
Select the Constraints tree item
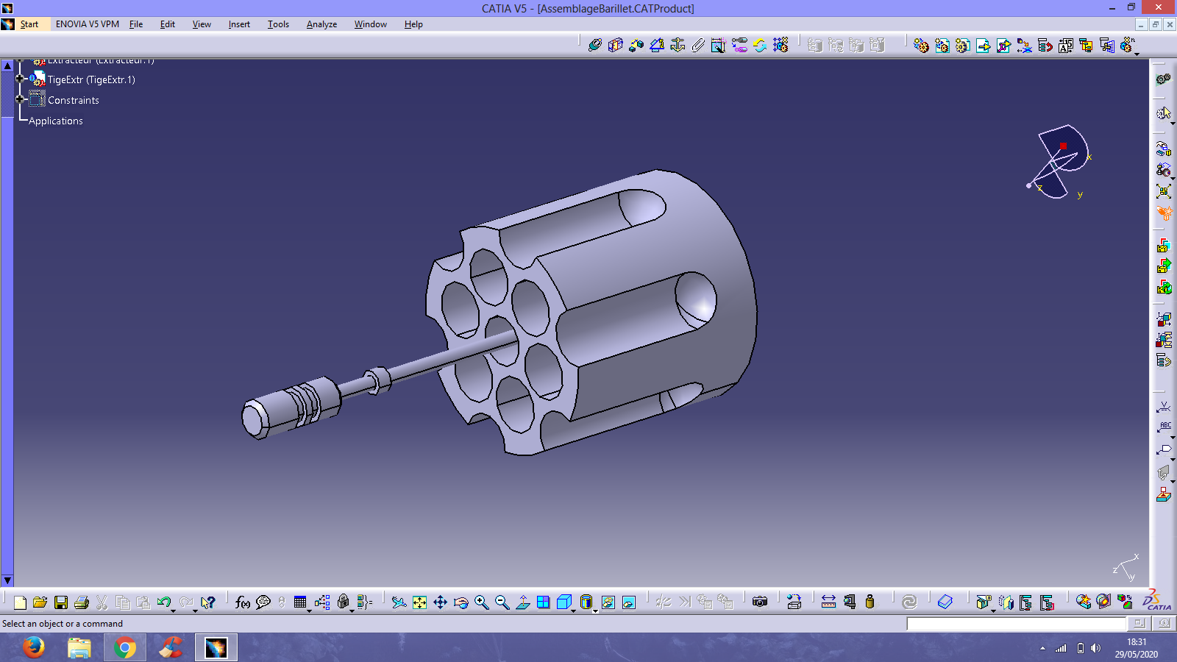point(73,100)
